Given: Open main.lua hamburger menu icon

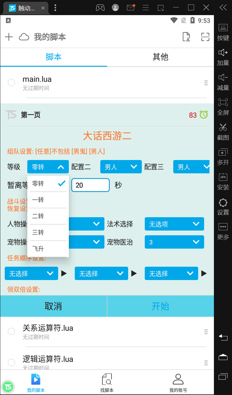Looking at the screenshot, I should (206, 83).
